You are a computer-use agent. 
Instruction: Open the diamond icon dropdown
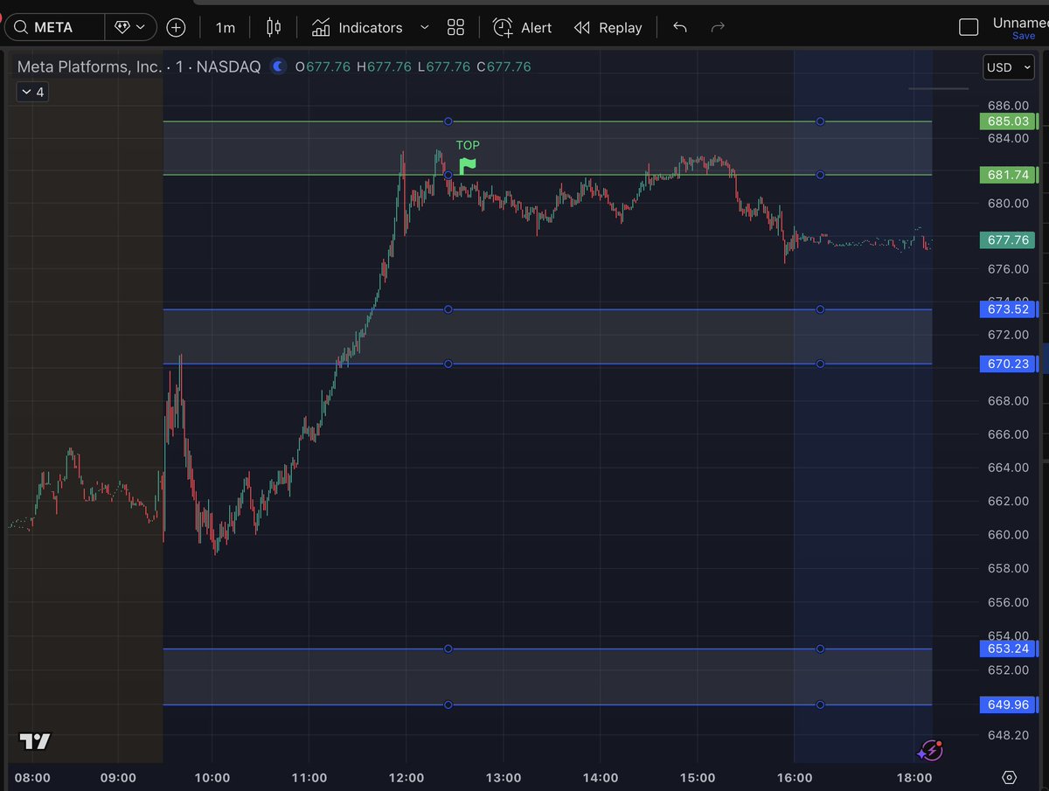click(x=130, y=27)
